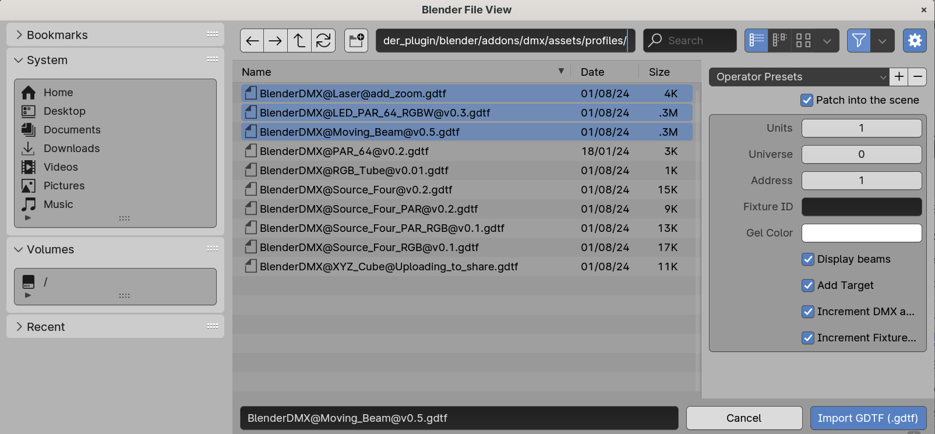
Task: Switch to horizontal list display mode
Action: tap(779, 41)
